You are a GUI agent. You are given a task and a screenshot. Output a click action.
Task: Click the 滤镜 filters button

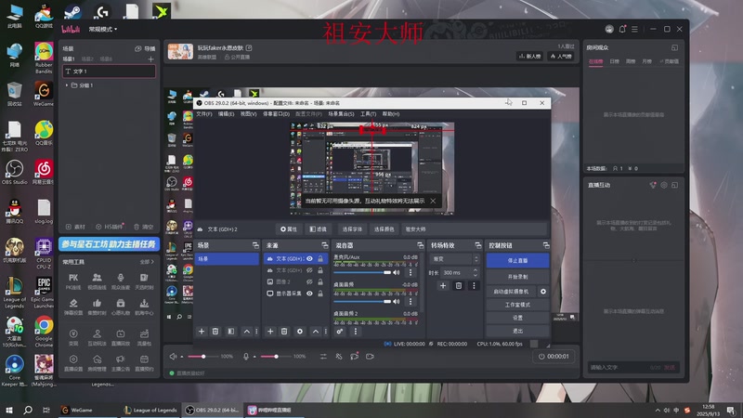point(318,229)
